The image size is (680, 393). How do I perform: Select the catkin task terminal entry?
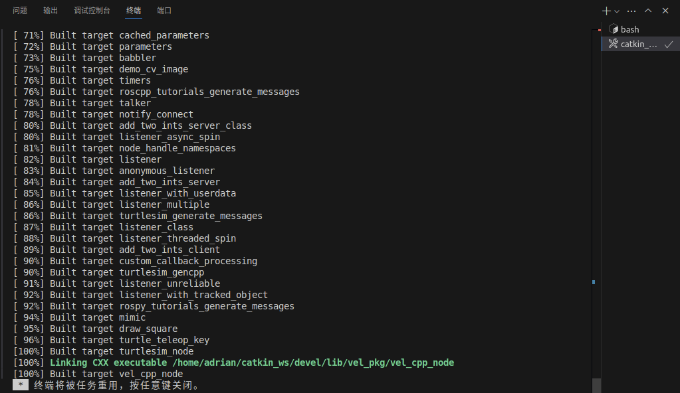tap(641, 44)
